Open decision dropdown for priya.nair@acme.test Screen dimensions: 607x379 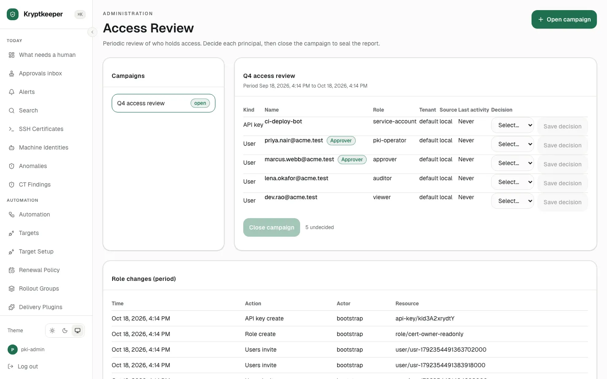(x=513, y=144)
